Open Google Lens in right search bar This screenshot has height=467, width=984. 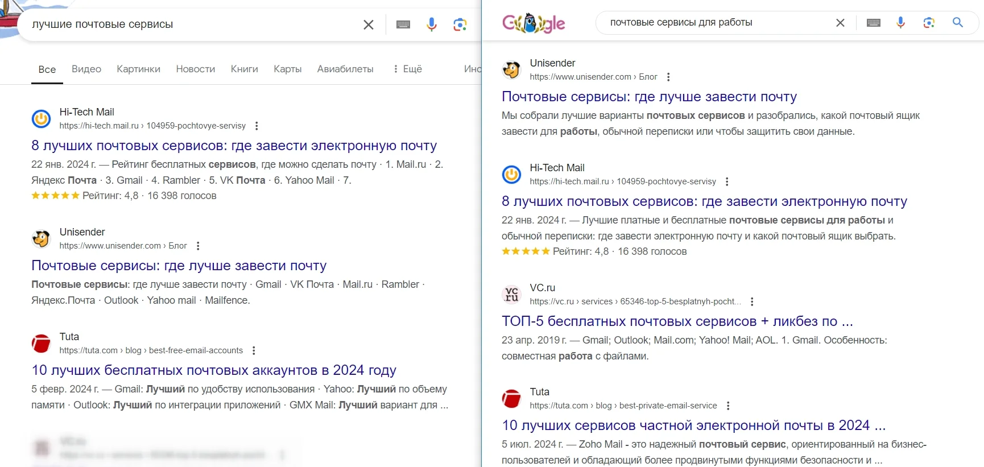tap(929, 23)
